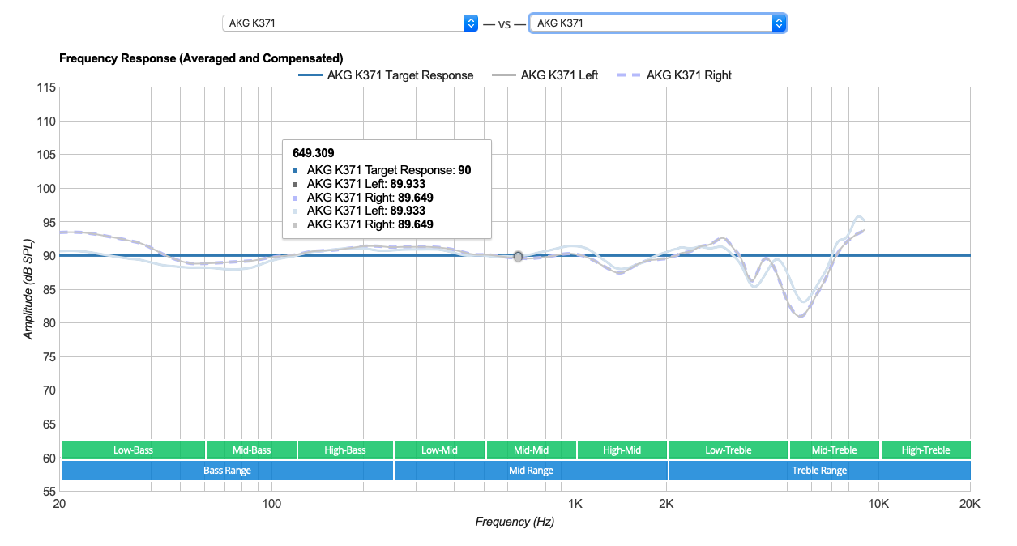Click the Mid-Mid band label
This screenshot has width=1017, height=546.
point(532,450)
